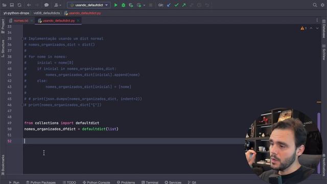Click the stop process square button
This screenshot has height=184, width=327.
point(151,5)
